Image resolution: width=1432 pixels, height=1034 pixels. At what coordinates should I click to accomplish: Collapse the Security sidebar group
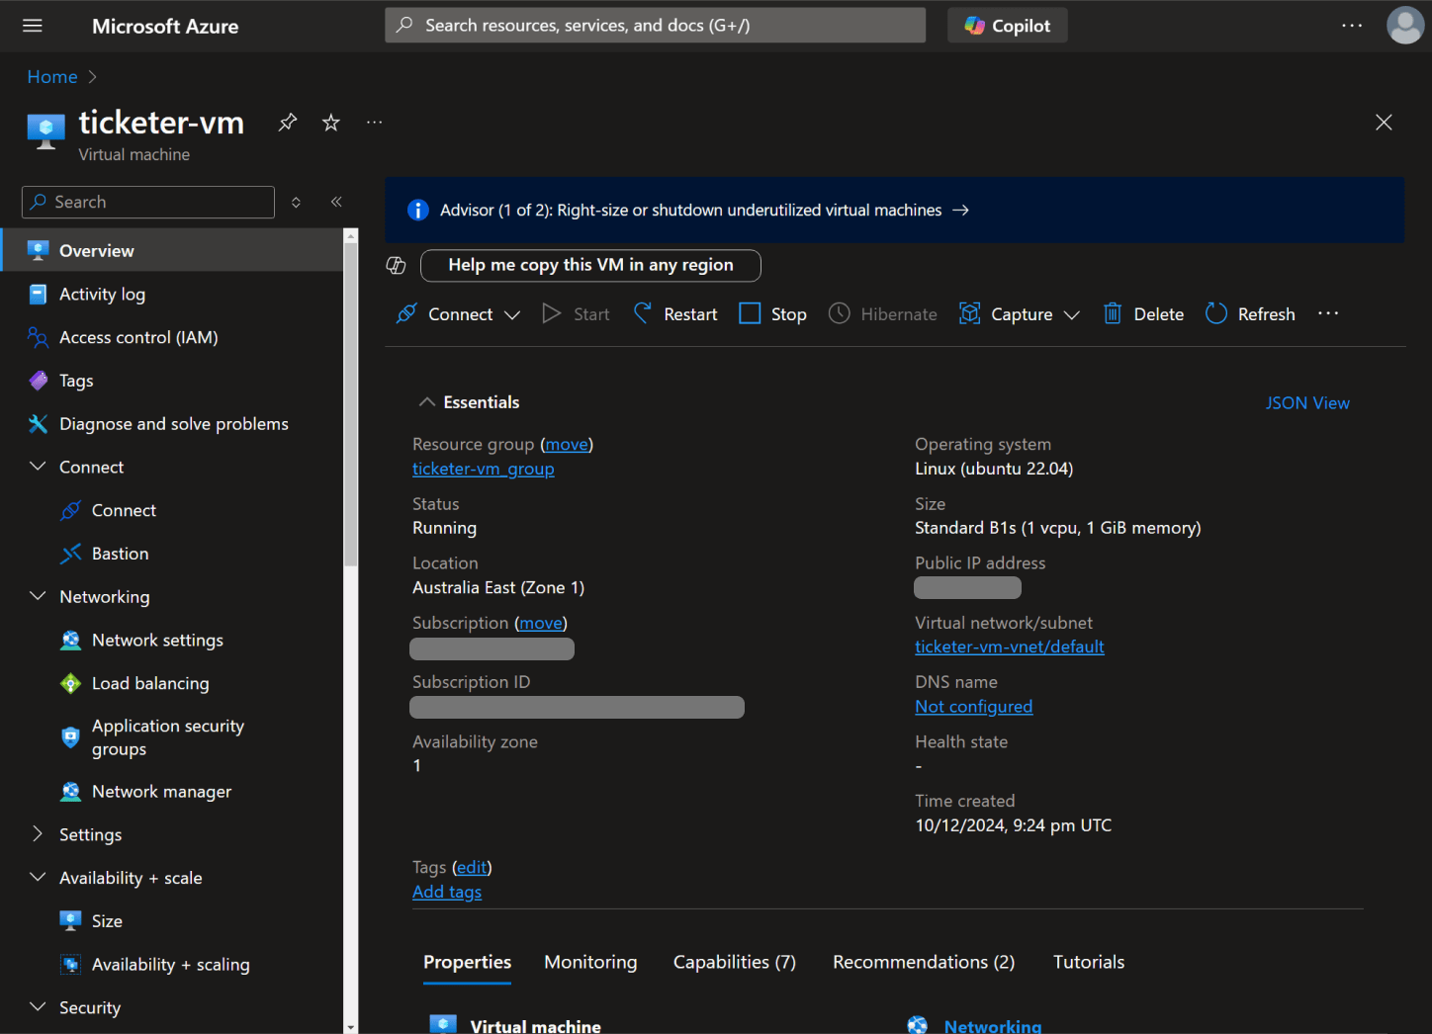click(39, 1007)
